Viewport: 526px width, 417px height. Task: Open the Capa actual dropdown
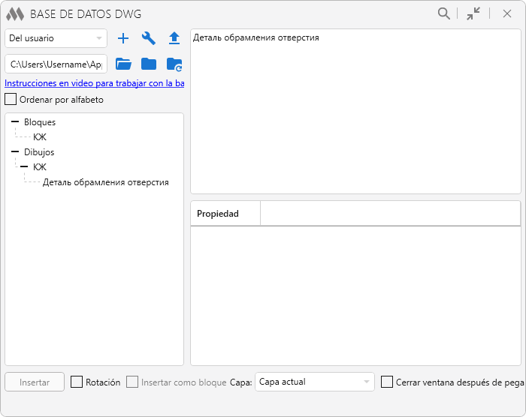click(x=315, y=382)
